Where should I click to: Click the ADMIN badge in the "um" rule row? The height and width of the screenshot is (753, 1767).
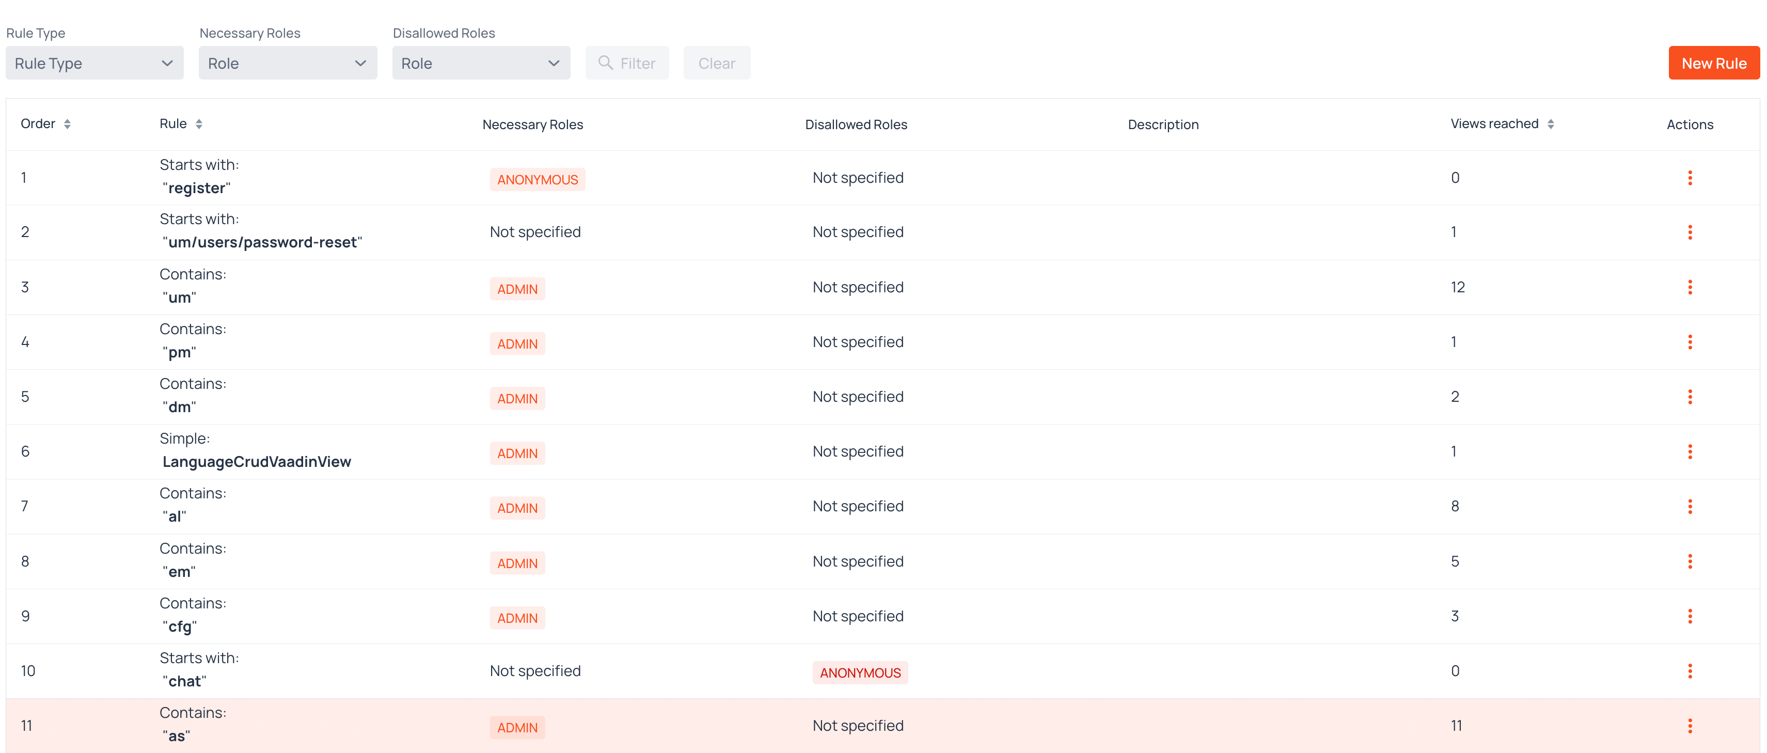[x=517, y=289]
